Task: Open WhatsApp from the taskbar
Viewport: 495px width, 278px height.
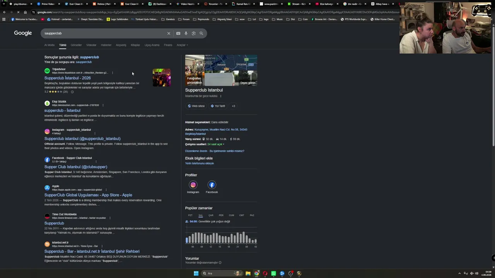Action: pos(273,273)
